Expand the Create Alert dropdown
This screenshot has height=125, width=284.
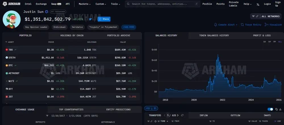[236, 25]
